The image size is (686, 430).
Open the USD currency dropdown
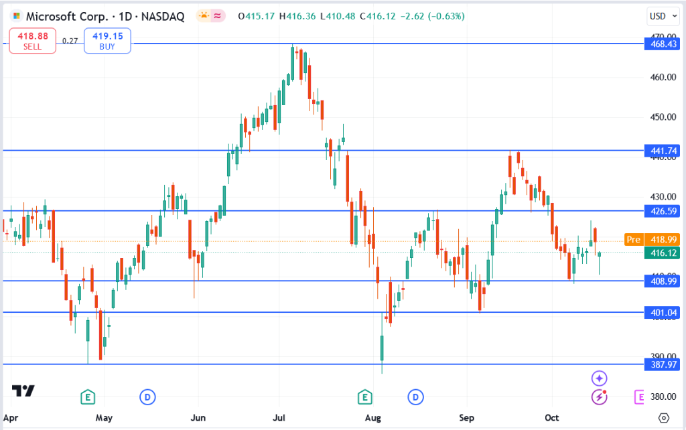click(x=663, y=16)
